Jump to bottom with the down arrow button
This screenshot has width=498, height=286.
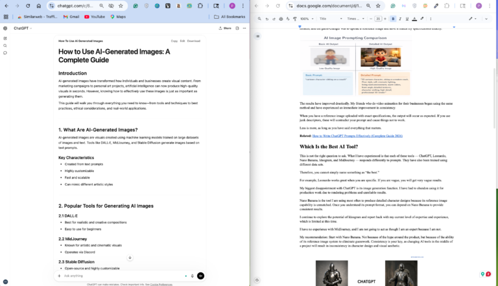point(130,258)
